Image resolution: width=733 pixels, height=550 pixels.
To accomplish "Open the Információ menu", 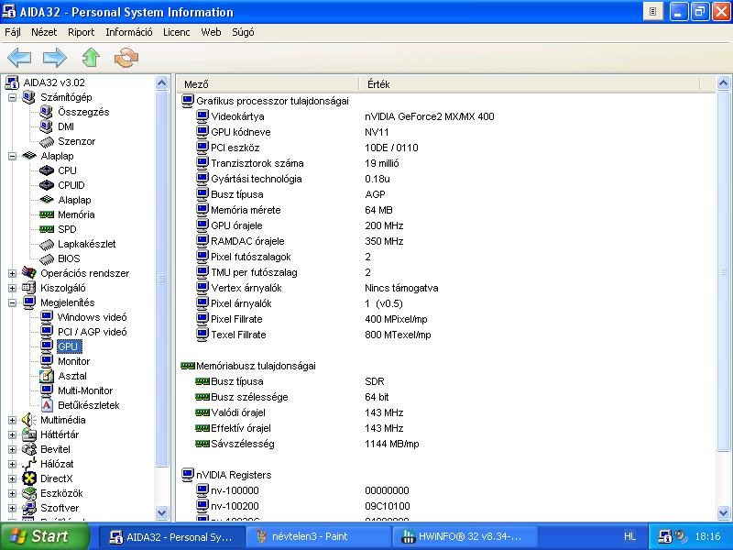I will (x=129, y=32).
